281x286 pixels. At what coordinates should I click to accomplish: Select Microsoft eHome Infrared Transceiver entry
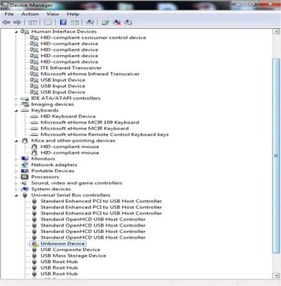coord(90,74)
